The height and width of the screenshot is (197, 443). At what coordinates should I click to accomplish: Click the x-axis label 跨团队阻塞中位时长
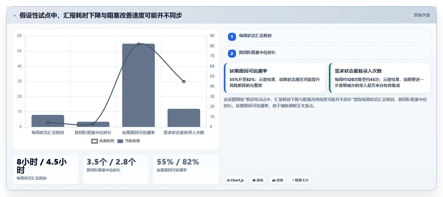click(x=93, y=132)
